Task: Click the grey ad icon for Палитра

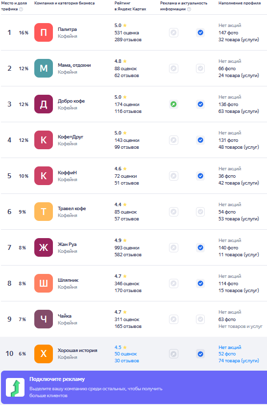Action: tap(173, 33)
